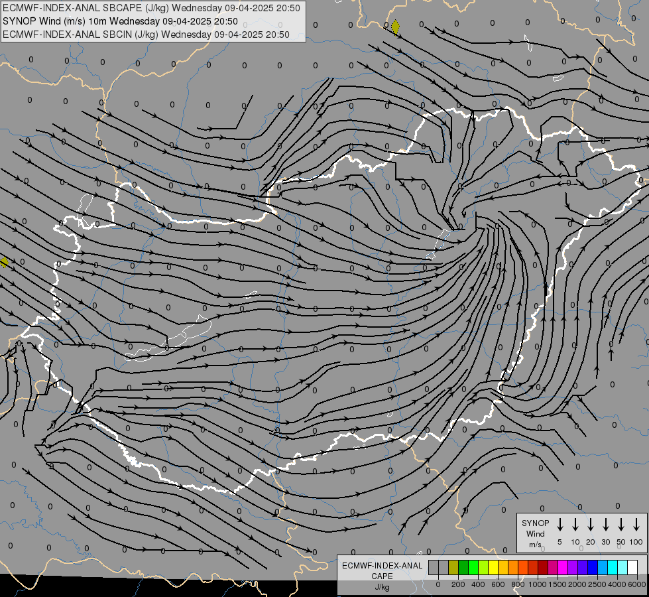This screenshot has width=649, height=597.
Task: Click the wind arrow above label 20
Action: click(591, 525)
